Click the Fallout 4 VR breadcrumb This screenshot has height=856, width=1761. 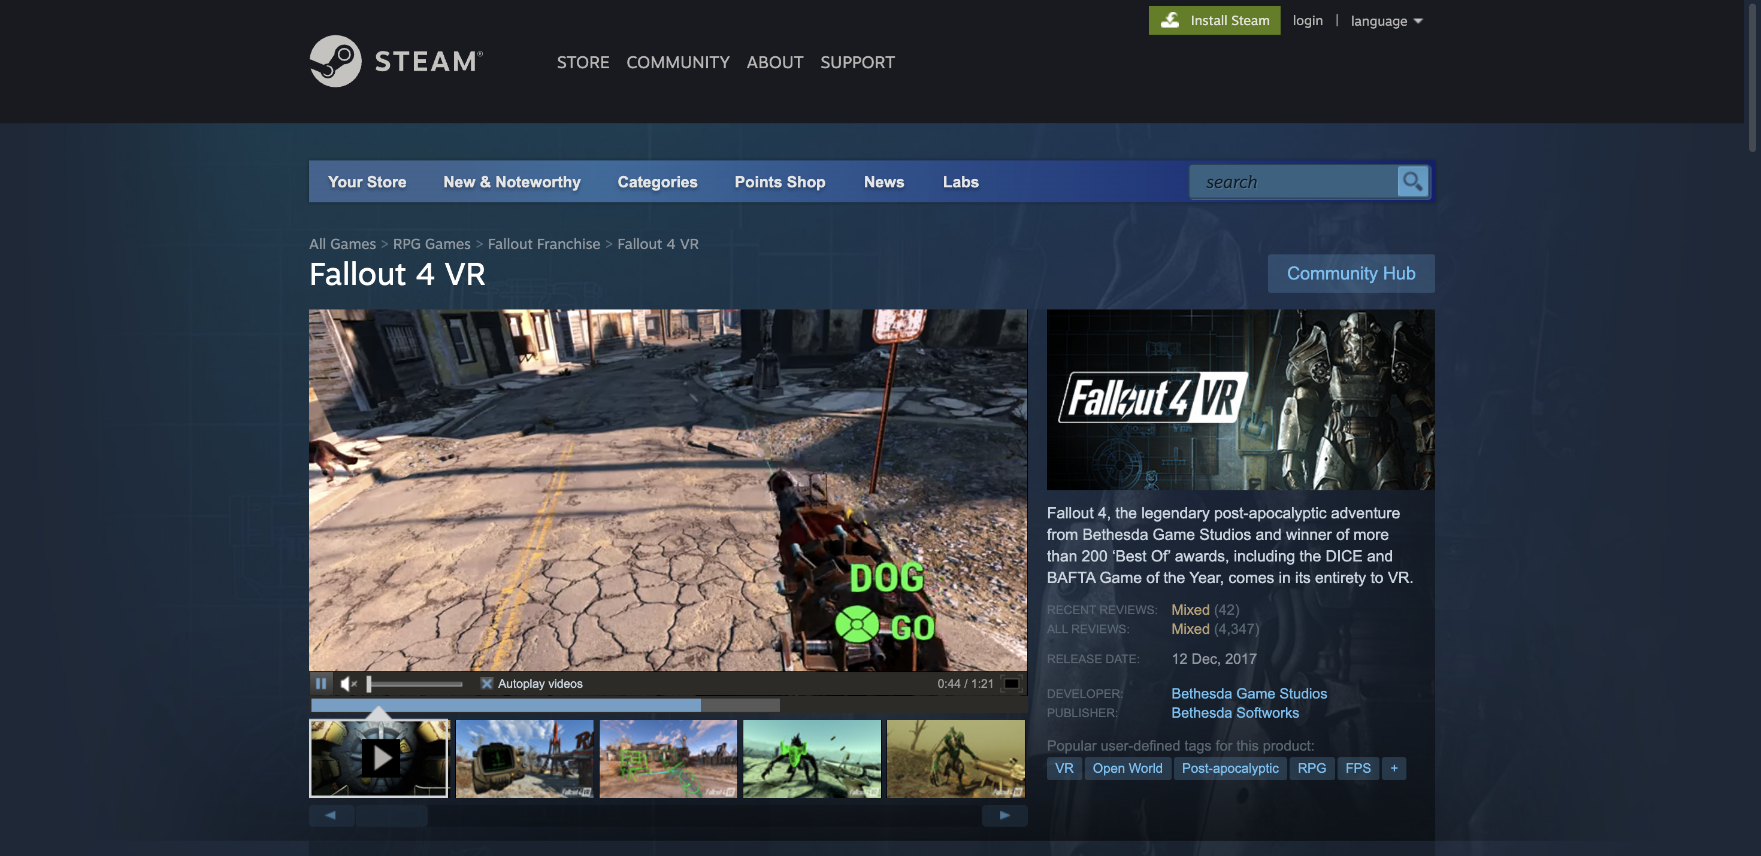click(658, 244)
